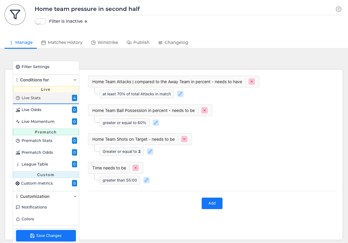The image size is (348, 243).
Task: Select Live Momentum conditions
Action: coord(38,121)
